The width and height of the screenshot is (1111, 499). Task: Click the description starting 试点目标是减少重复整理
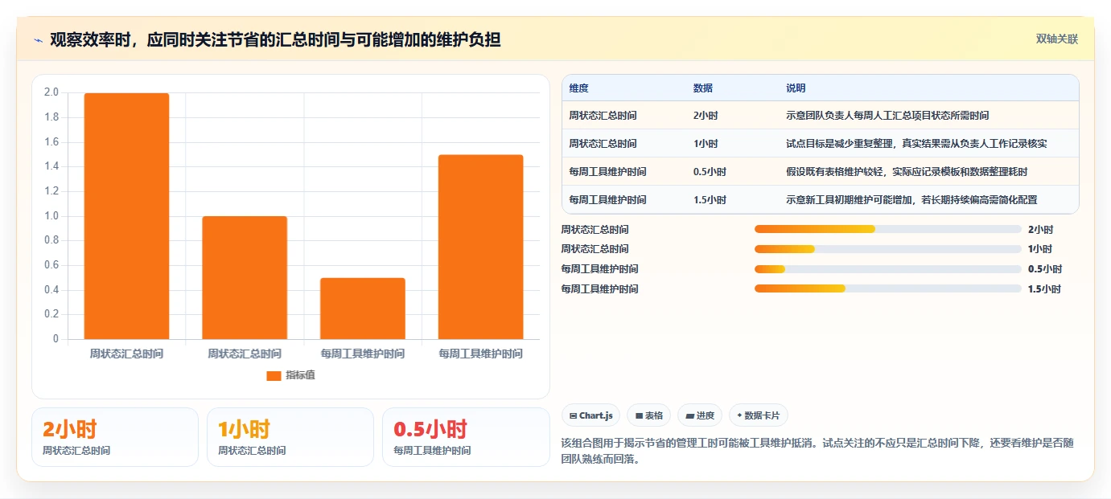(916, 143)
